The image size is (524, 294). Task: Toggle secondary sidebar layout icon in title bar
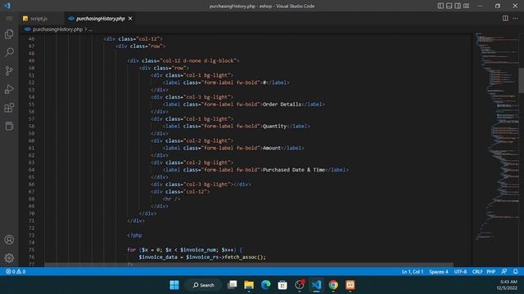click(x=458, y=6)
